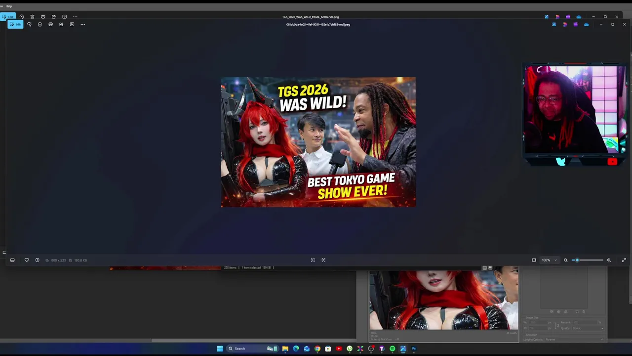The width and height of the screenshot is (632, 356).
Task: Switch File Explorer to details view icon
Action: point(484,267)
